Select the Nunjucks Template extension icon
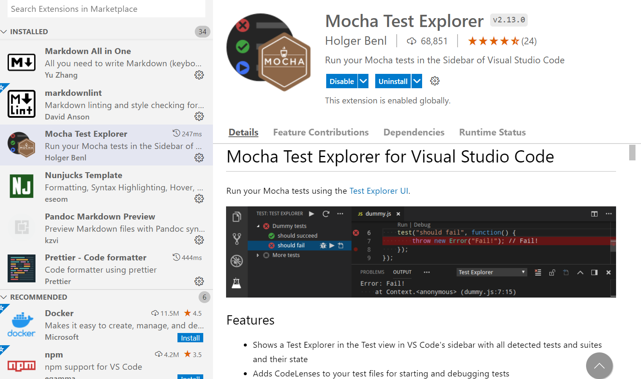This screenshot has width=641, height=379. [x=21, y=186]
